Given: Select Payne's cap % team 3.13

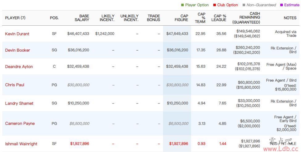Looking at the screenshot, I should pos(202,124).
